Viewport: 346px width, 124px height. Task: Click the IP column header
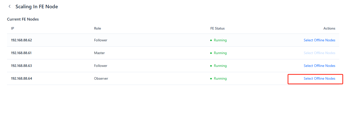[12, 28]
